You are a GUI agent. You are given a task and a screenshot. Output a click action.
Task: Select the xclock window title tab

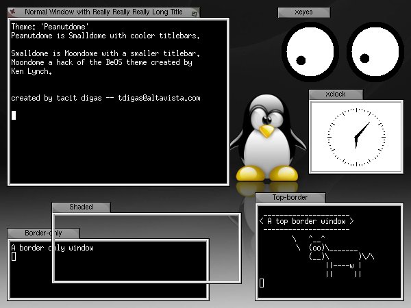coord(336,94)
